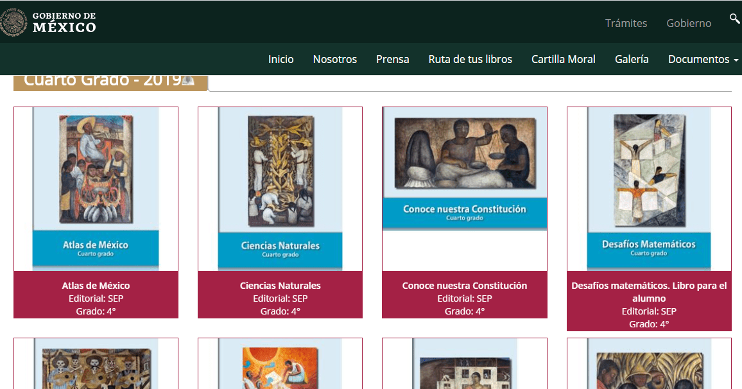
Task: Open the crowd with leaves book cover
Action: click(x=649, y=364)
